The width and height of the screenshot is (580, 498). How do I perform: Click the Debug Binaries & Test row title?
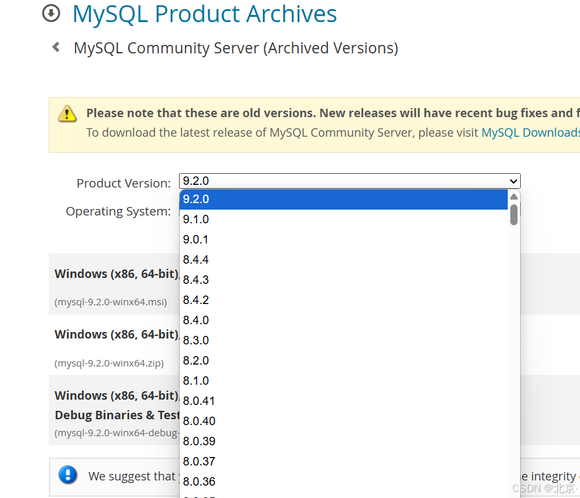pos(117,415)
